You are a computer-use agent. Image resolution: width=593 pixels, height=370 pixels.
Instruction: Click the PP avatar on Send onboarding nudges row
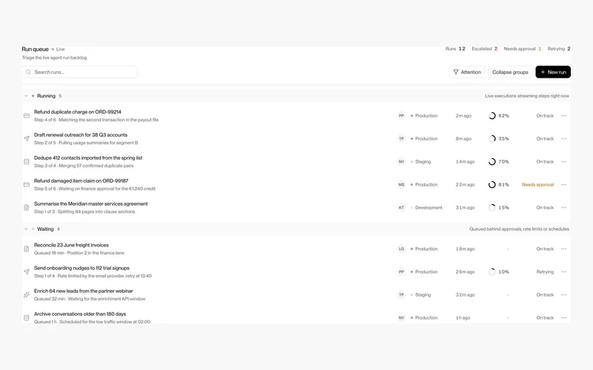point(401,272)
